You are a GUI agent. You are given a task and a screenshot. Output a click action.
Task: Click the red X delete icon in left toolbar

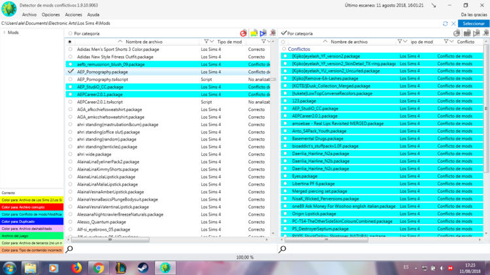(x=272, y=33)
